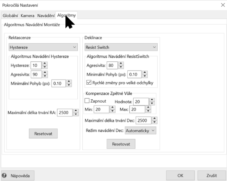The image size is (227, 181).
Task: Click Maximální délka trvání RA field
Action: point(65,113)
